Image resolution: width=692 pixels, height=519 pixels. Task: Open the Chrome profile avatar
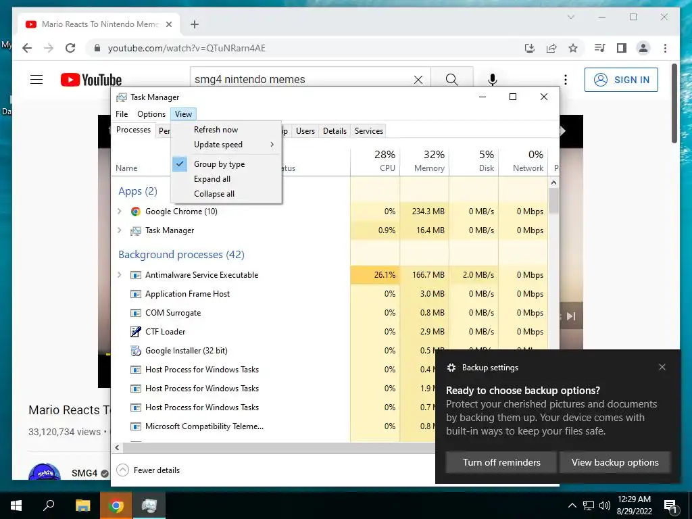[643, 48]
